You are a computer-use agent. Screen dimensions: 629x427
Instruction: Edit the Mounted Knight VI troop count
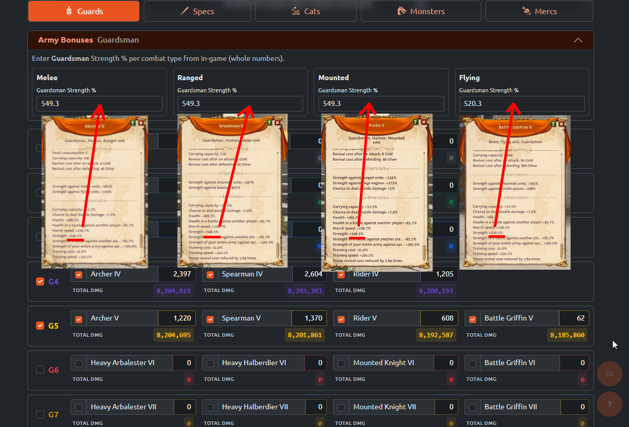[x=447, y=363]
